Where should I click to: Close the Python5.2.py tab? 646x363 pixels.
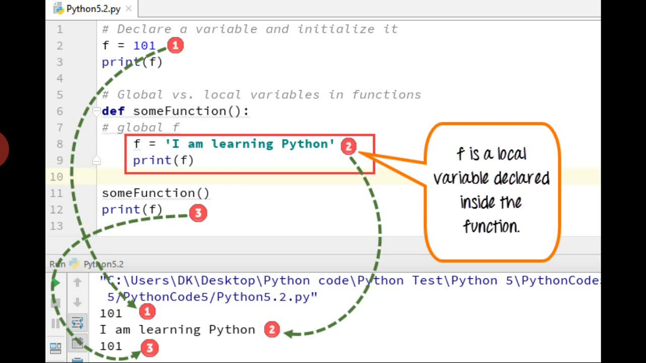point(129,9)
